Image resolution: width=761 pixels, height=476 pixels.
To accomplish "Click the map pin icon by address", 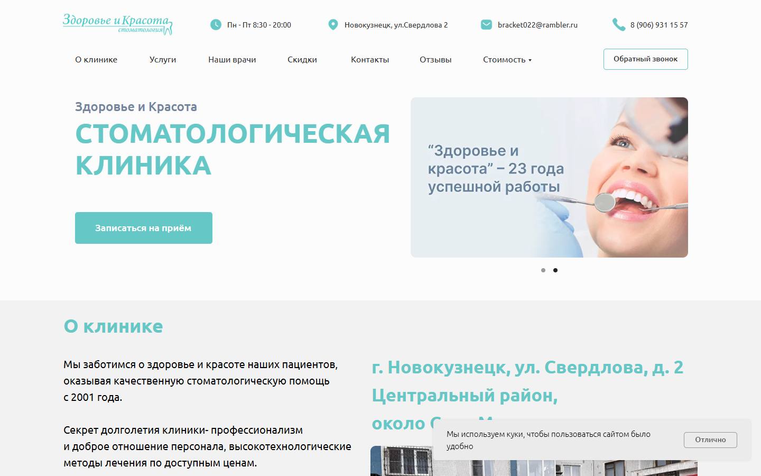I will [x=333, y=24].
